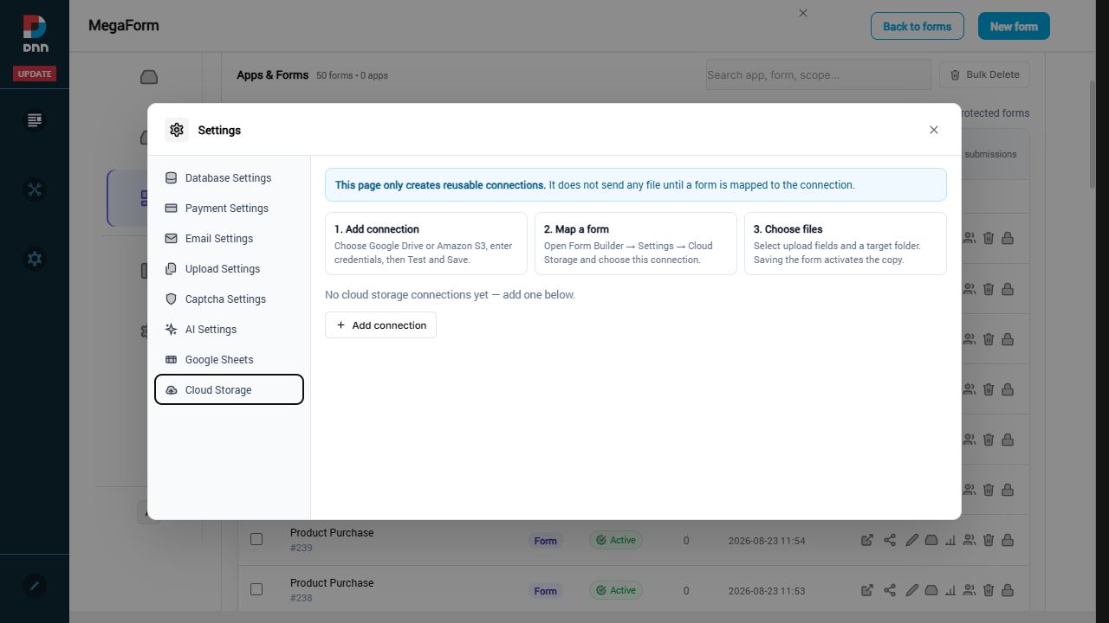Viewport: 1109px width, 623px height.
Task: Click the Add connection button
Action: [380, 325]
